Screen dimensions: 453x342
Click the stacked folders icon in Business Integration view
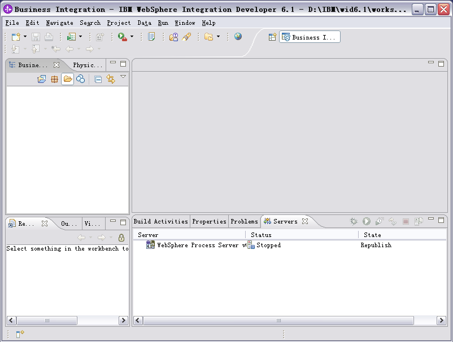[x=42, y=79]
